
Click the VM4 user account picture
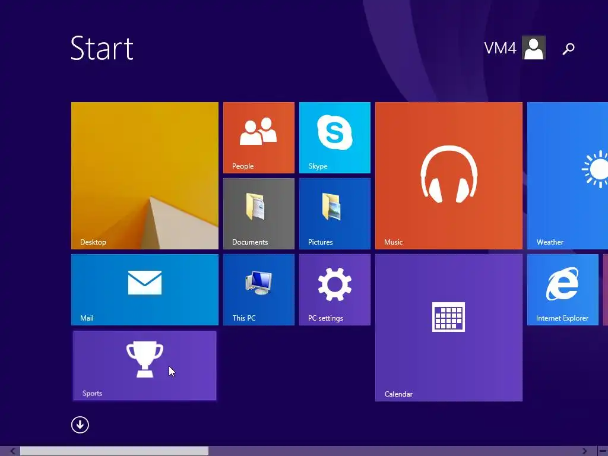[534, 47]
